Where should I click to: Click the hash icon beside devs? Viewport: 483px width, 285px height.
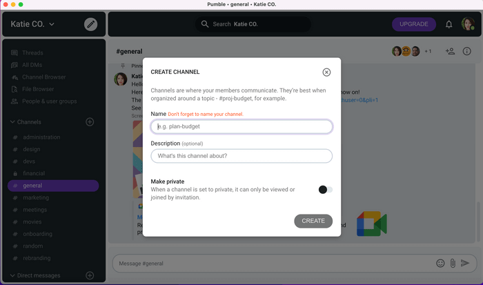(15, 161)
